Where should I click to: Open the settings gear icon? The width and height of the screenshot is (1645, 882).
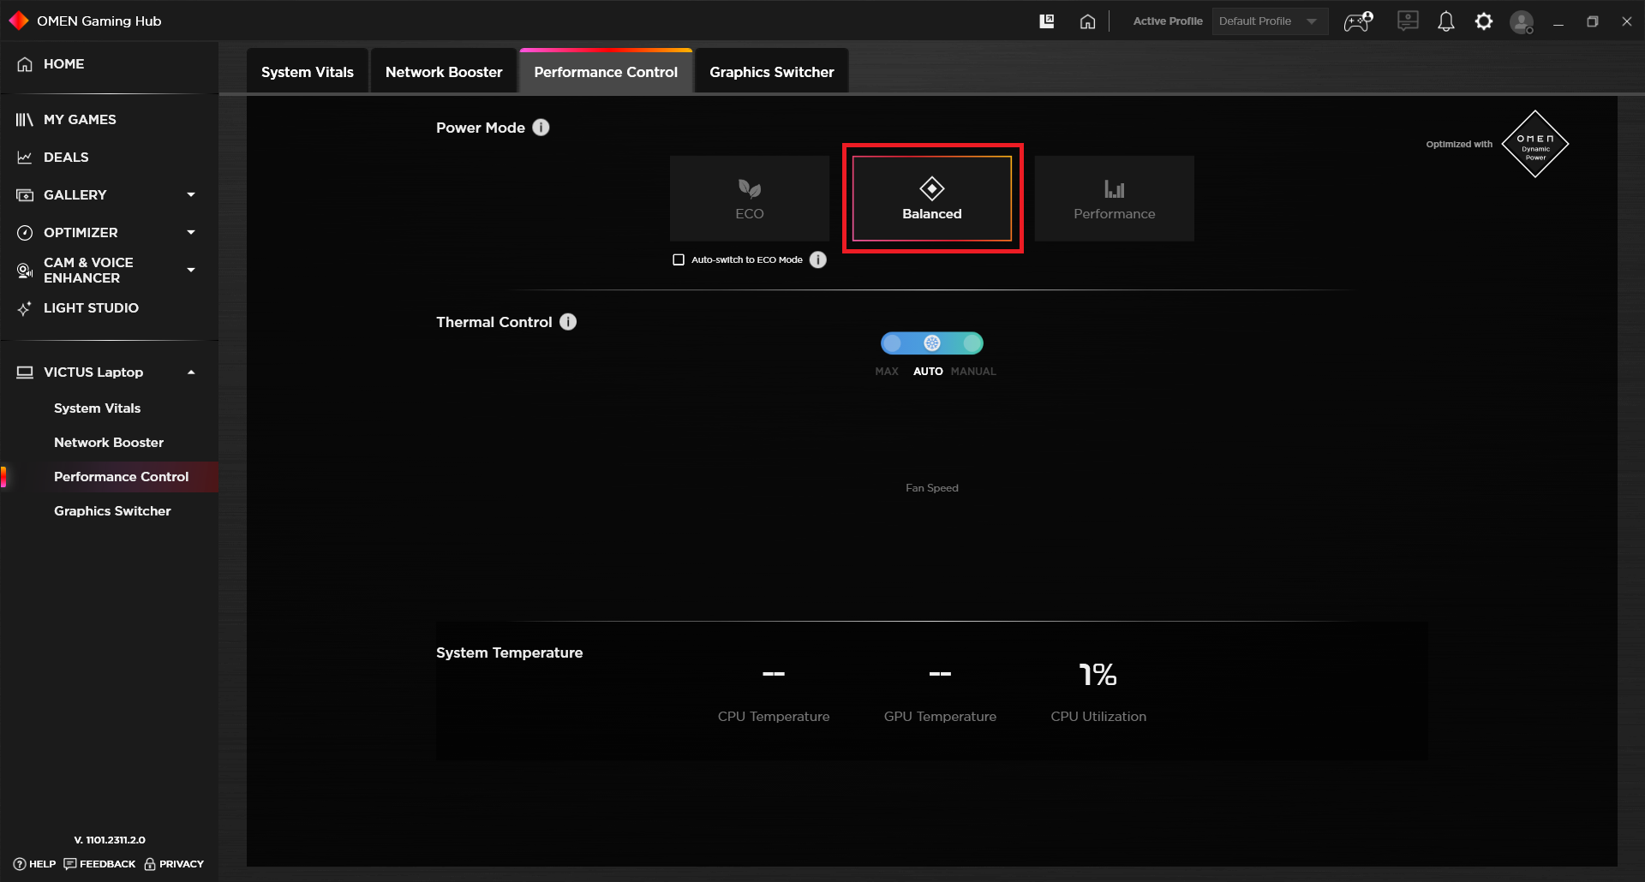pos(1484,21)
